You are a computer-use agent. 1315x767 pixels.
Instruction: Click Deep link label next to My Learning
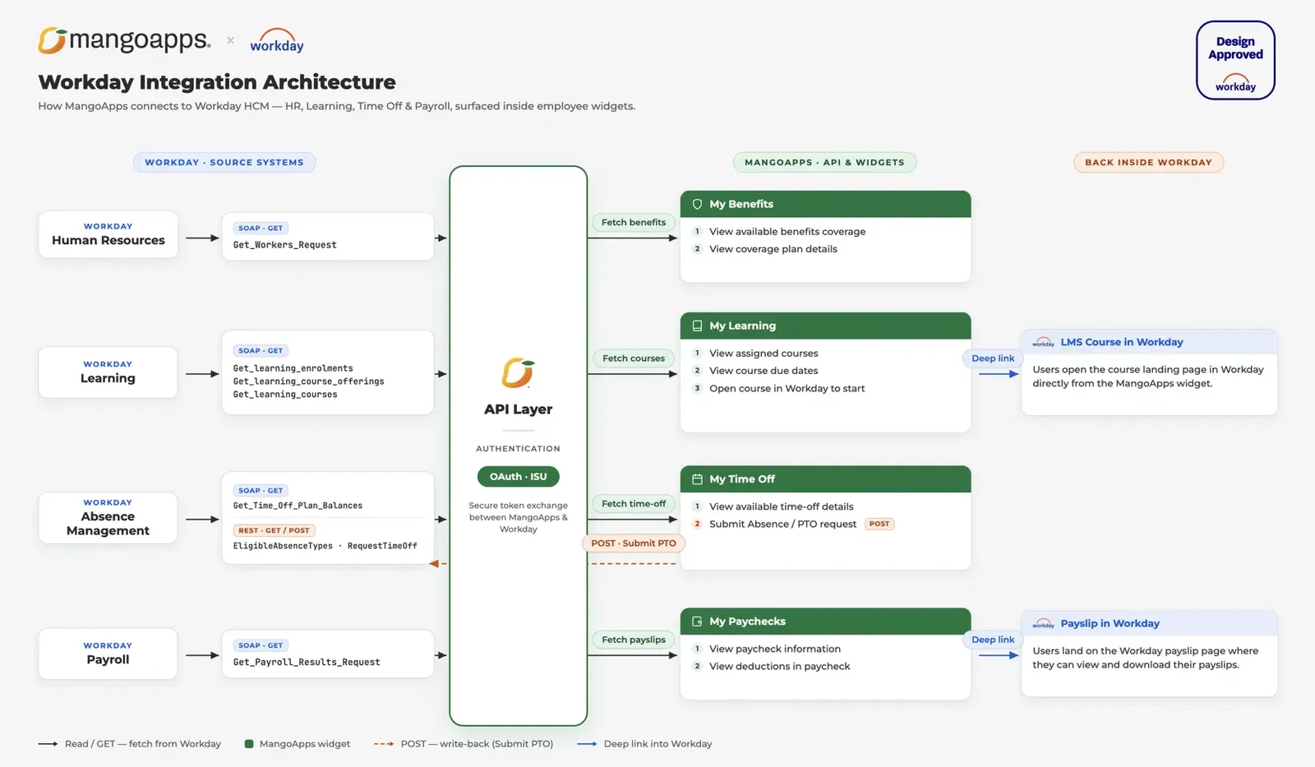[x=993, y=358]
